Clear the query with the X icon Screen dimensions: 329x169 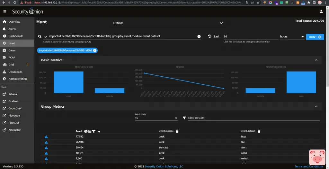(199, 36)
